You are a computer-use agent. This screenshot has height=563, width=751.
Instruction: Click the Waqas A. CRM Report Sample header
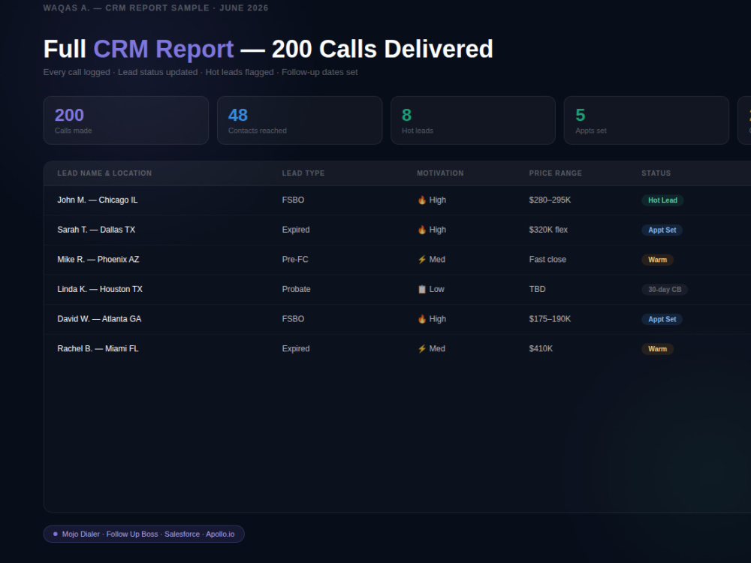[x=155, y=8]
